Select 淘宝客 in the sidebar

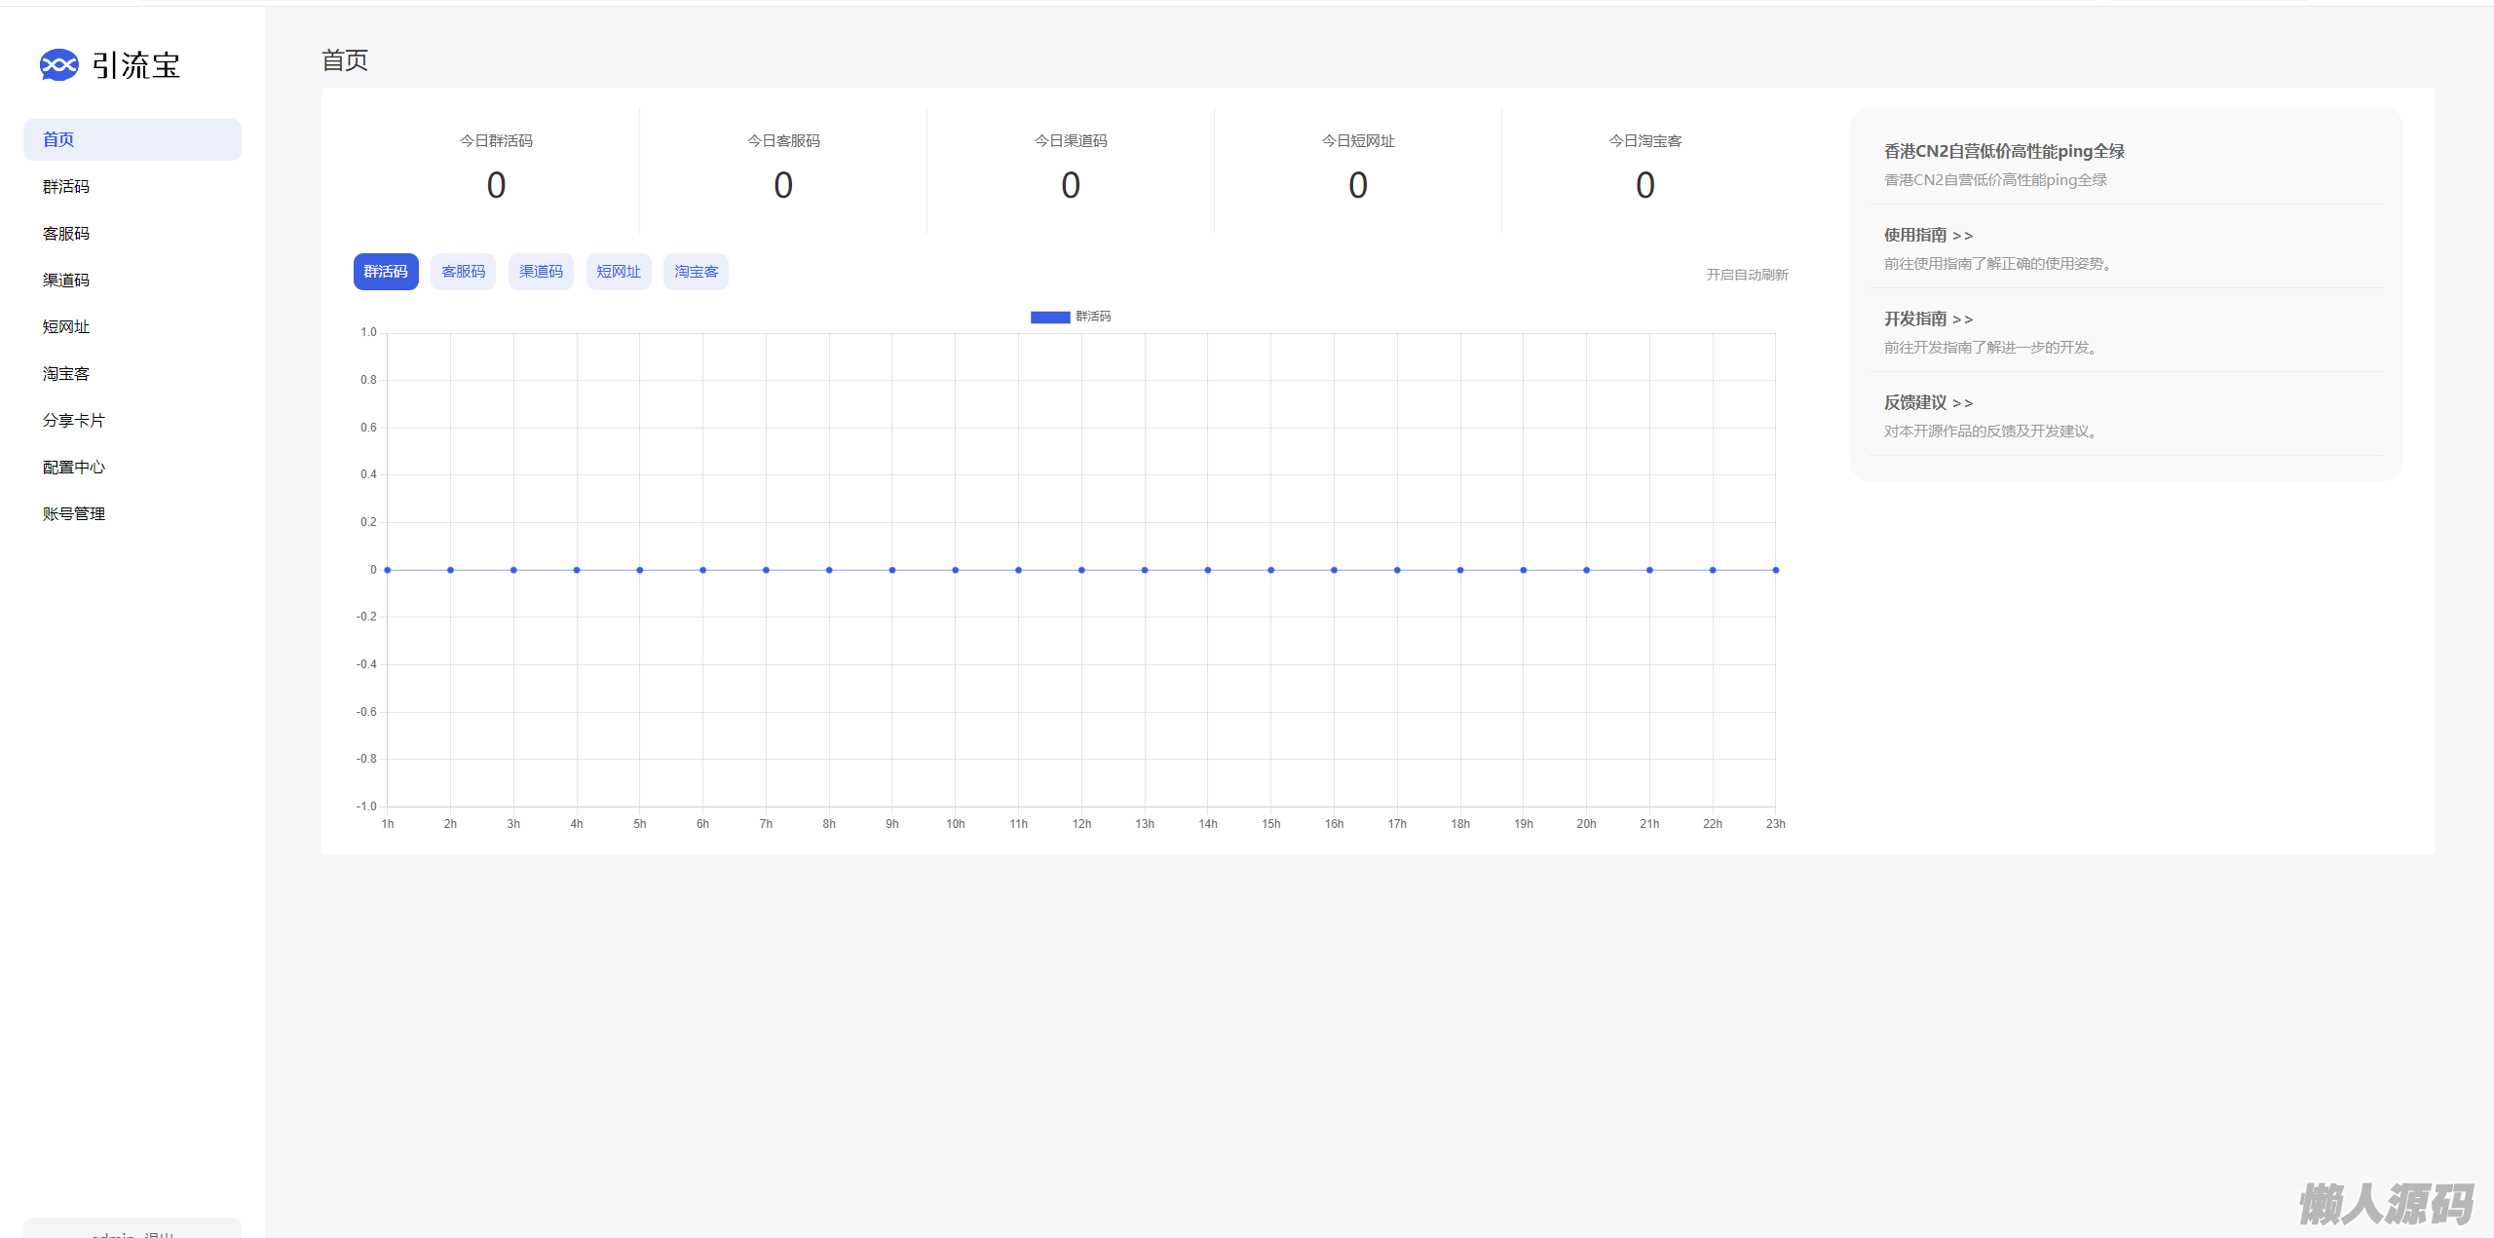pos(66,374)
